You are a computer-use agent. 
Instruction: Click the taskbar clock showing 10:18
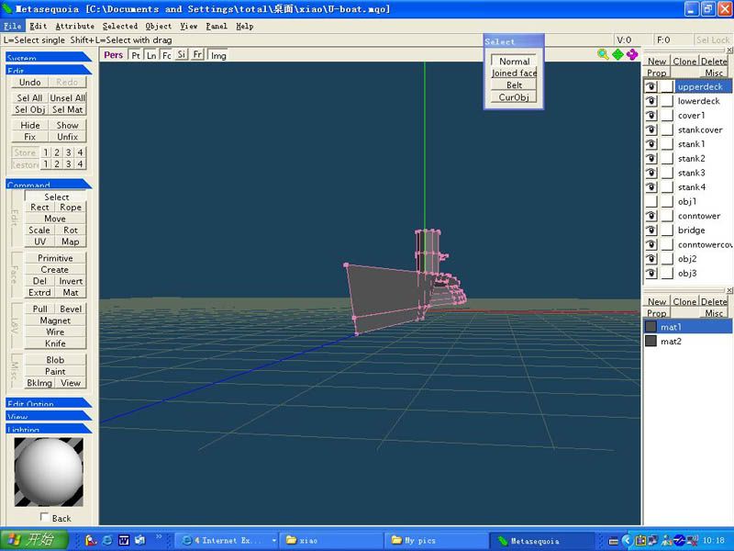[x=714, y=540]
